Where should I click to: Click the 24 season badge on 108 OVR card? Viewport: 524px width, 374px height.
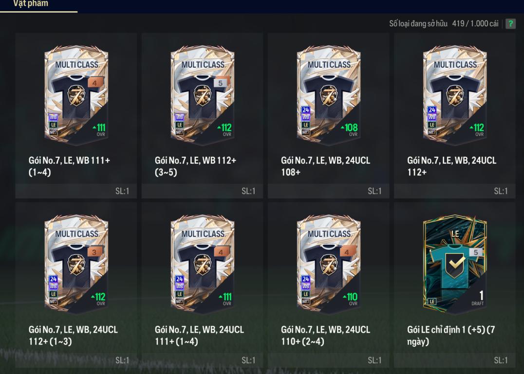click(306, 110)
